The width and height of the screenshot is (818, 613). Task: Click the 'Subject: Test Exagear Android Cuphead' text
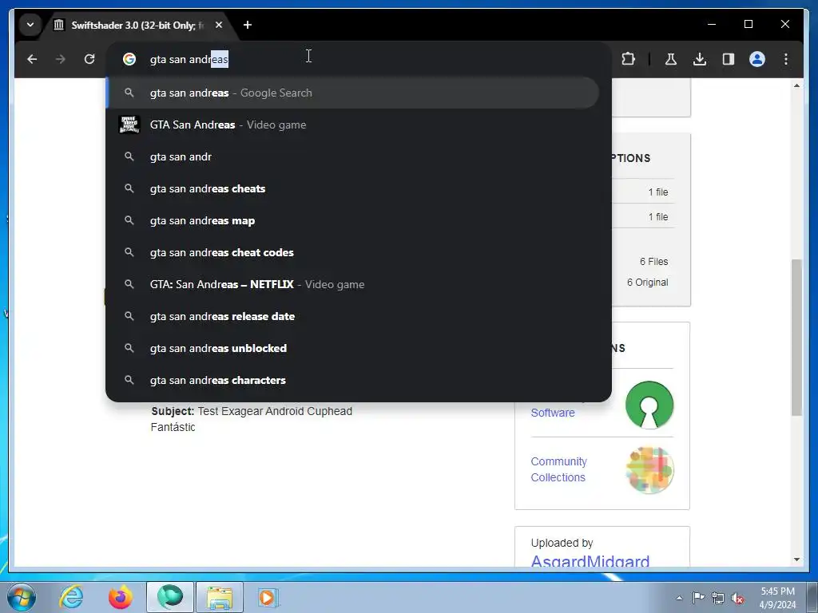coord(252,411)
